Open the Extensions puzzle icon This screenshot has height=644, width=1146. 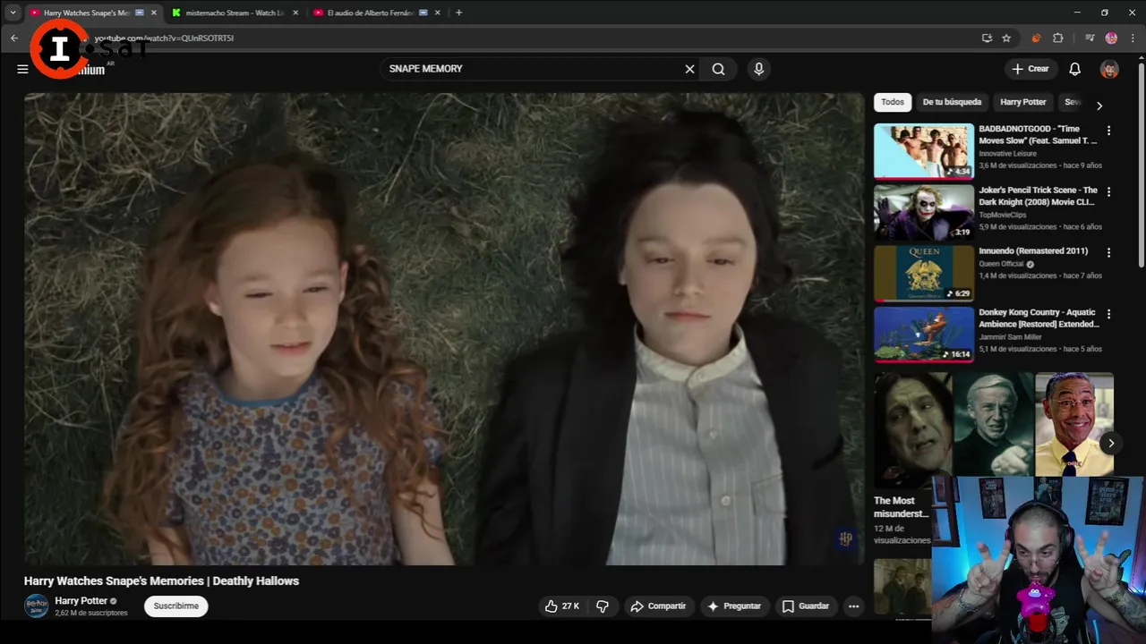[x=1057, y=38]
